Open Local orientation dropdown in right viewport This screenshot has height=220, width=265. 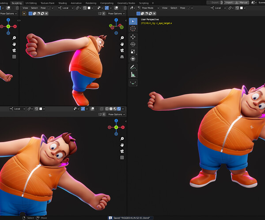click(218, 8)
